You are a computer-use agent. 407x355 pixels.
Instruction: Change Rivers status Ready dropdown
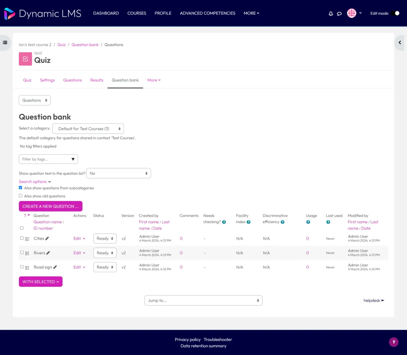click(x=105, y=253)
